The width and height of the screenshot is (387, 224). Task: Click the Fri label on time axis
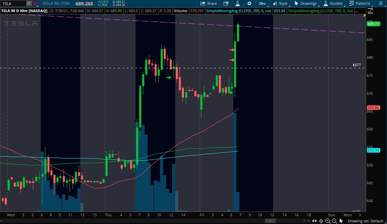click(202, 215)
